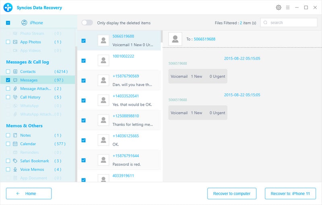The image size is (322, 205).
Task: Check the Call History checkbox
Action: point(8,97)
